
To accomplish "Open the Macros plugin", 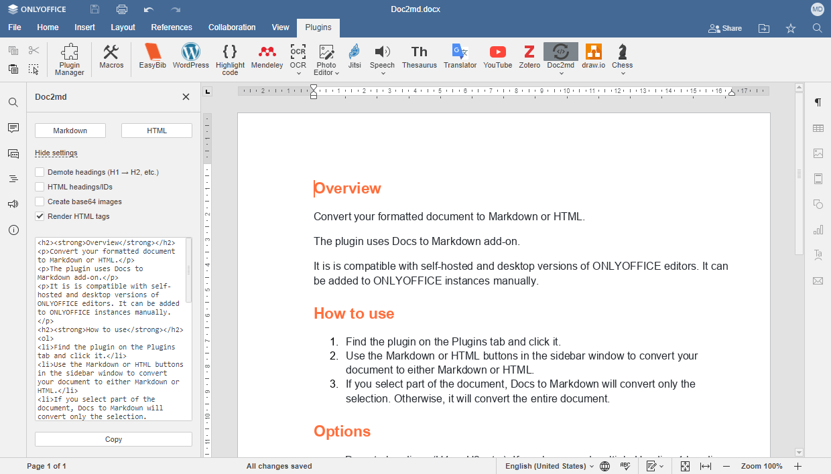I will click(111, 56).
